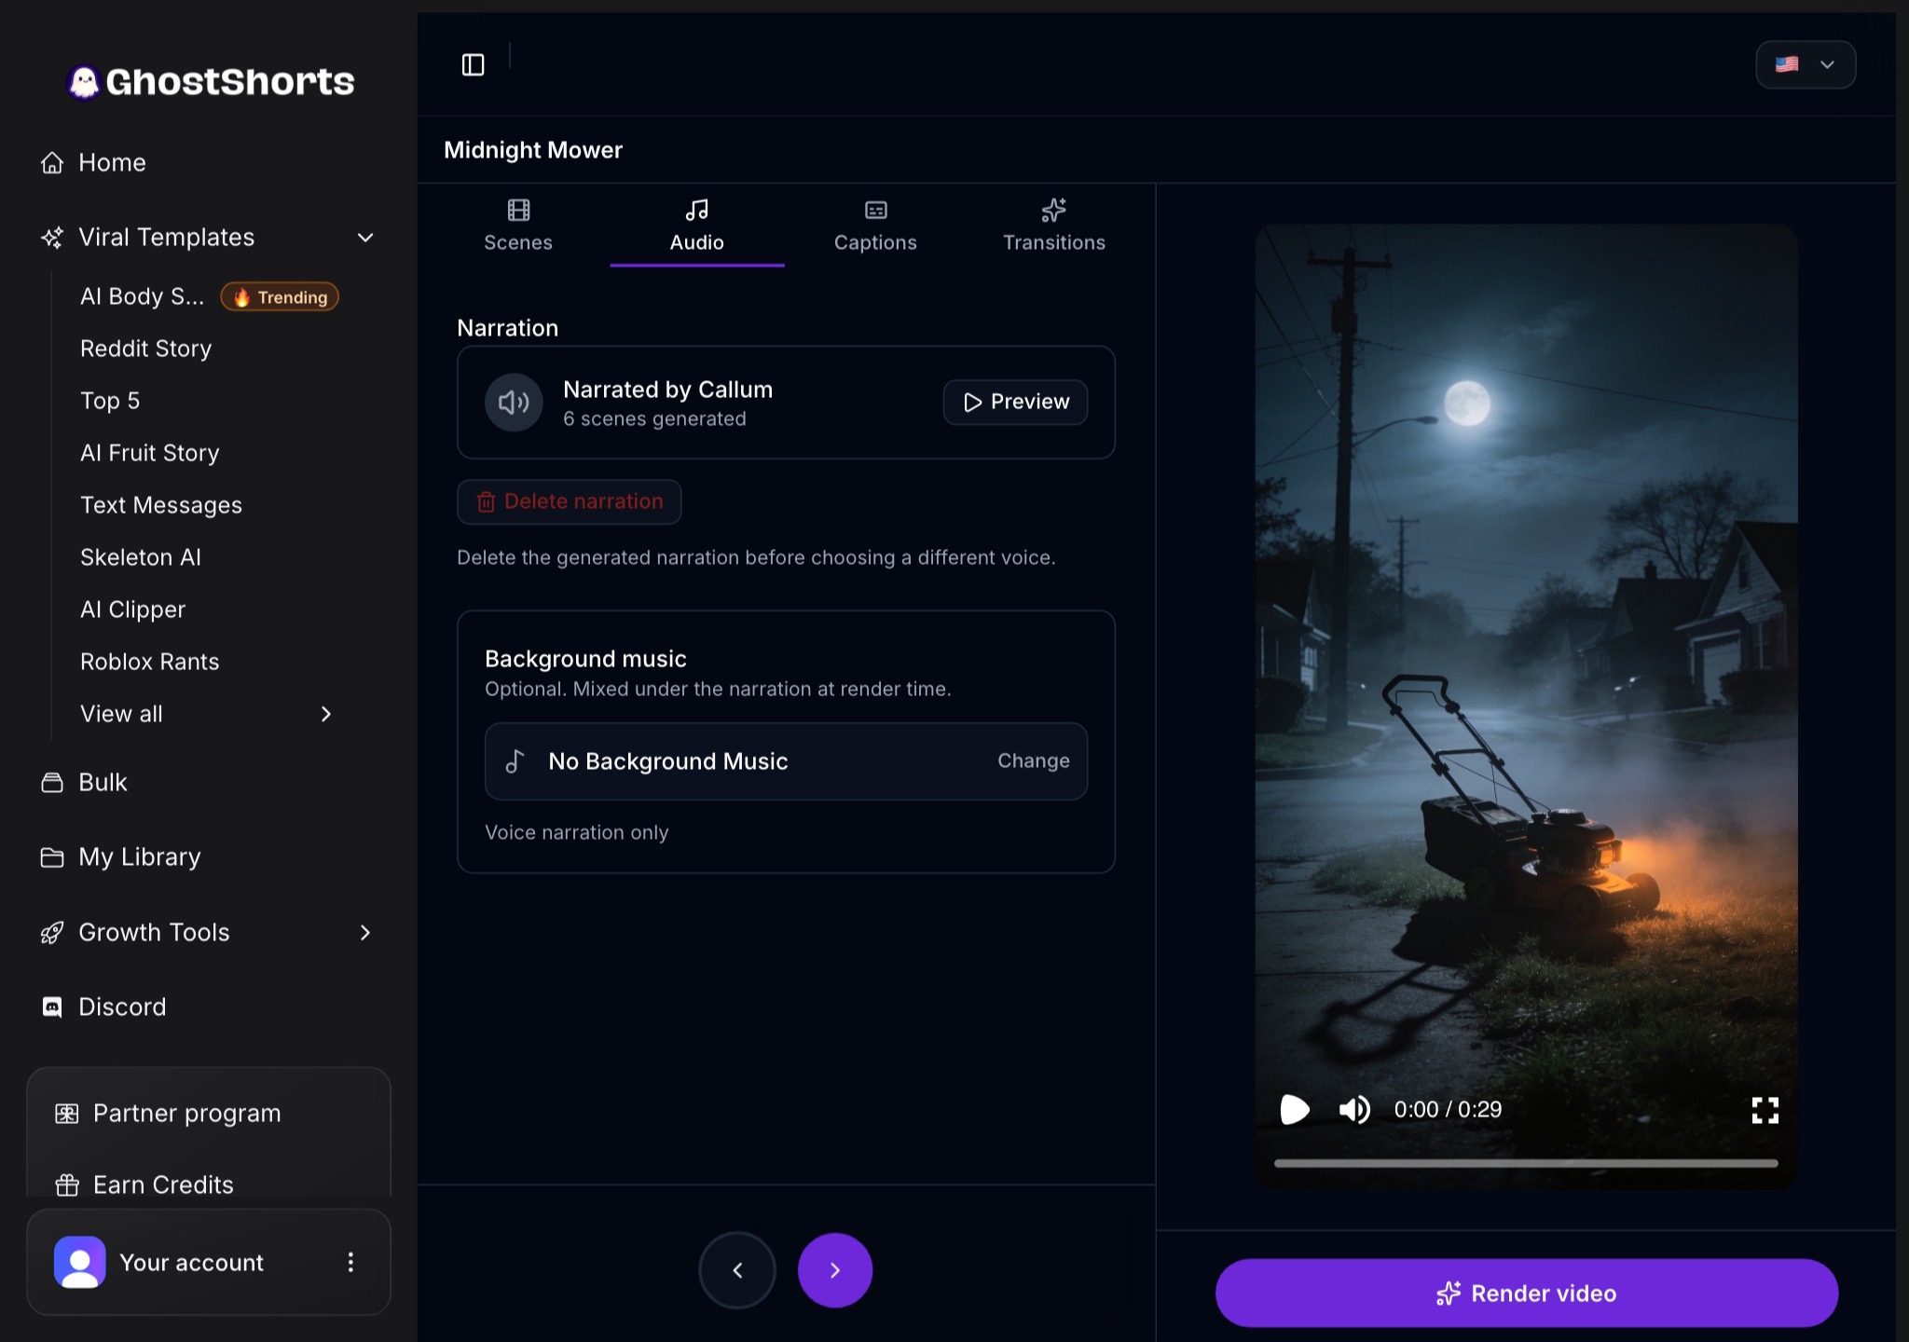Switch to the Transitions tab
This screenshot has width=1909, height=1342.
(x=1054, y=226)
